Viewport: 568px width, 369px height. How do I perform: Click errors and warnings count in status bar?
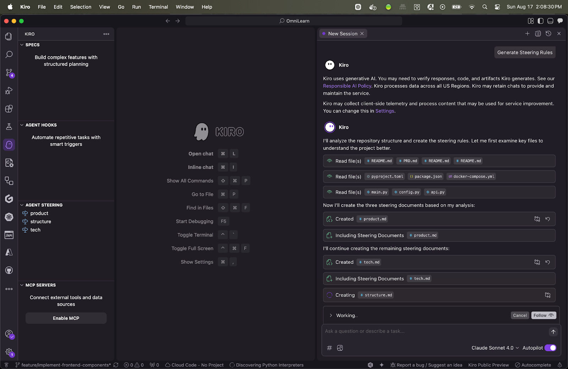tap(134, 365)
